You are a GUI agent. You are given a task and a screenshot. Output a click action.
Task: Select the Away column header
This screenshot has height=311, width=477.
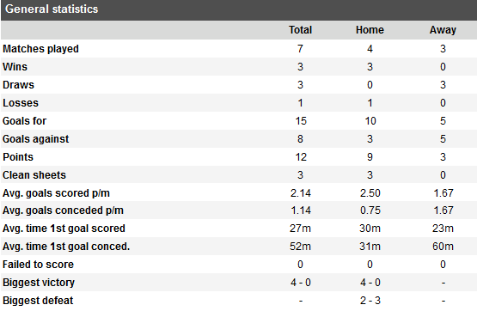(x=443, y=30)
